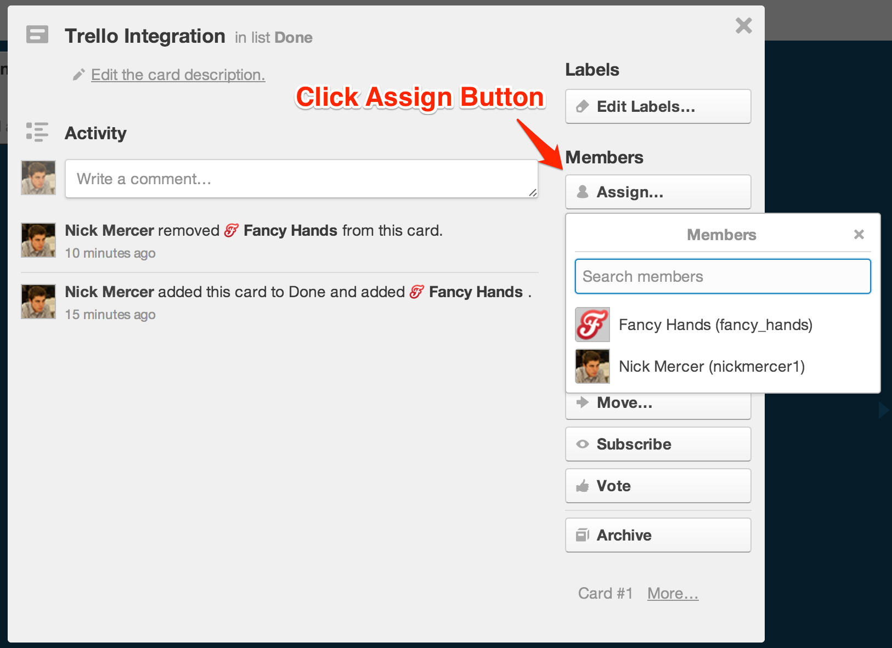Click the Activity list icon

pyautogui.click(x=37, y=133)
